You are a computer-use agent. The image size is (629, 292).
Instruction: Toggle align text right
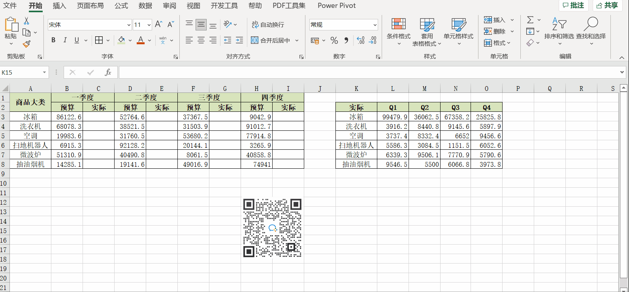[213, 40]
